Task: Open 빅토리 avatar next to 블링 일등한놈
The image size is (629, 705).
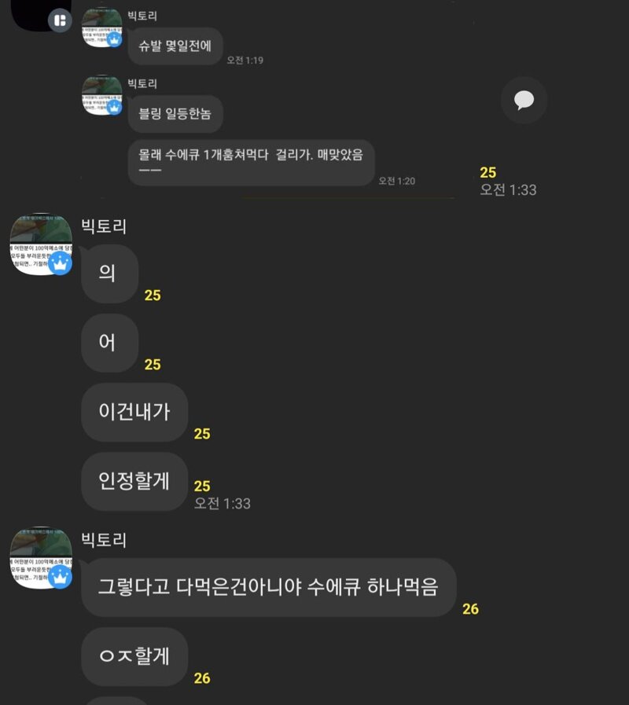Action: pos(102,95)
